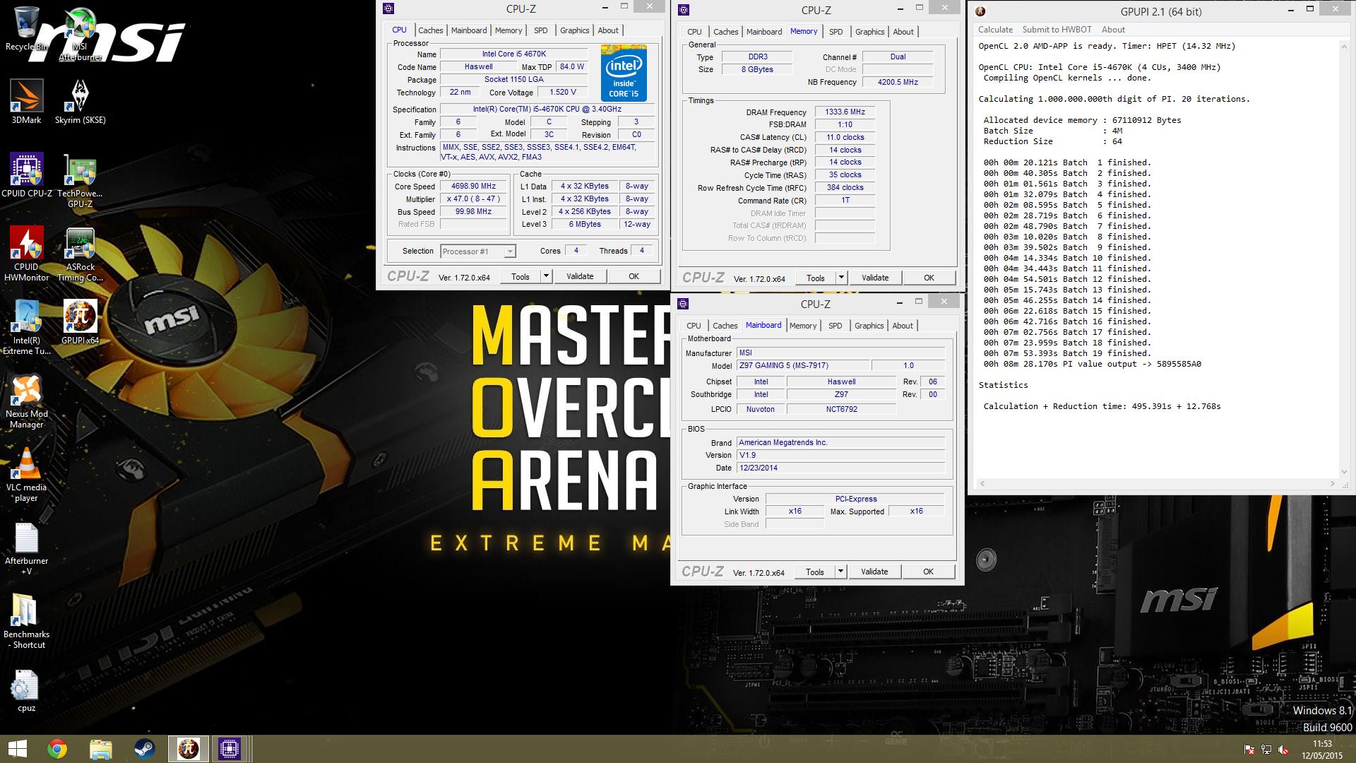Open the Windows Start button
1356x763 pixels.
pos(18,749)
